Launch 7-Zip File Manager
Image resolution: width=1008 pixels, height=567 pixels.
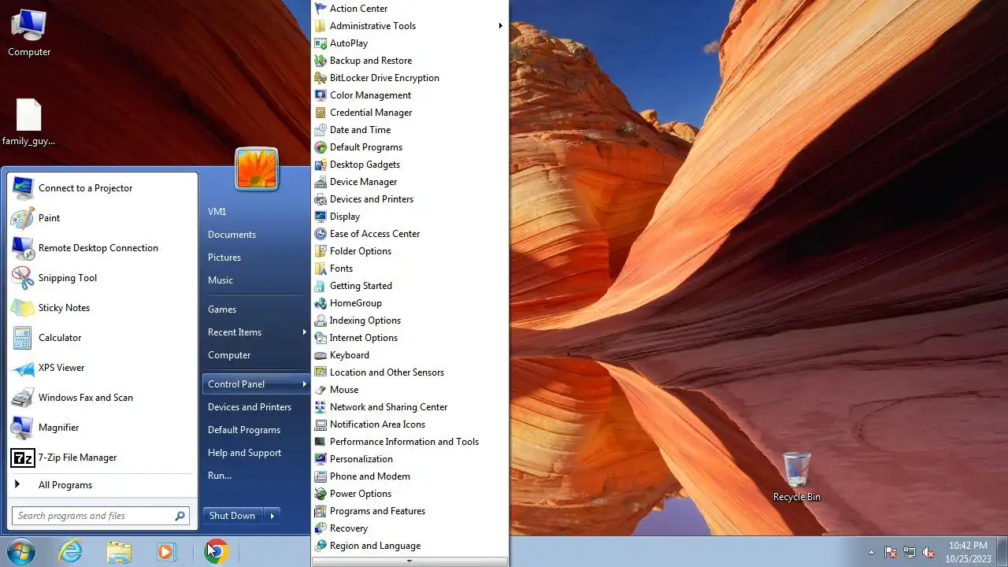click(x=102, y=458)
